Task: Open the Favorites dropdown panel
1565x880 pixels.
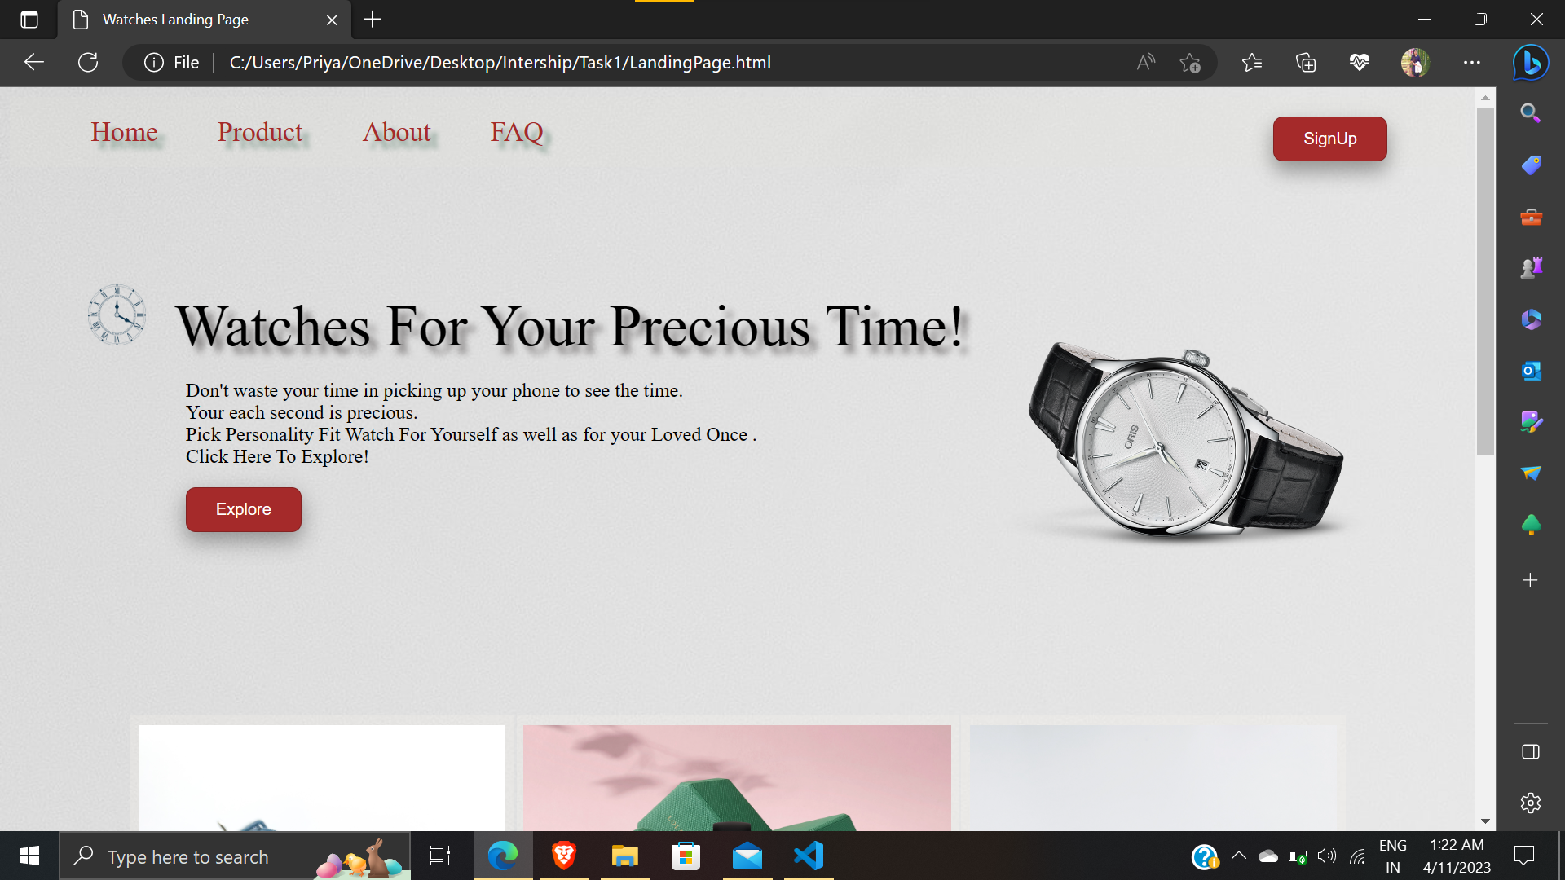Action: pyautogui.click(x=1253, y=63)
